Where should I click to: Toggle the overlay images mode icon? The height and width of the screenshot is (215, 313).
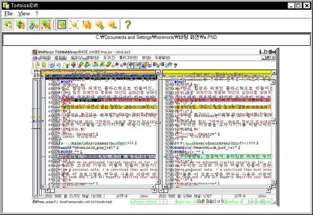click(x=8, y=25)
